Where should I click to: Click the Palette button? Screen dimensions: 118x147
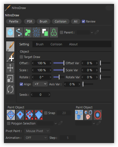(x=14, y=21)
